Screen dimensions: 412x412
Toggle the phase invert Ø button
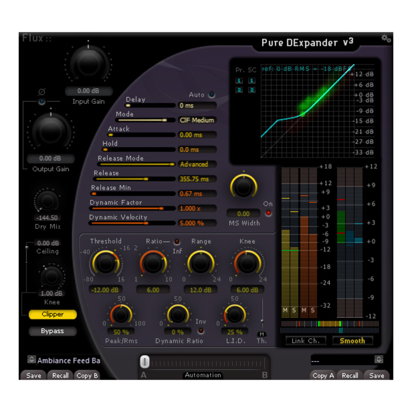[x=42, y=101]
